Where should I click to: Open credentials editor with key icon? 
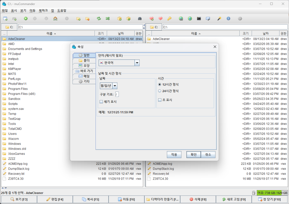click(x=169, y=18)
